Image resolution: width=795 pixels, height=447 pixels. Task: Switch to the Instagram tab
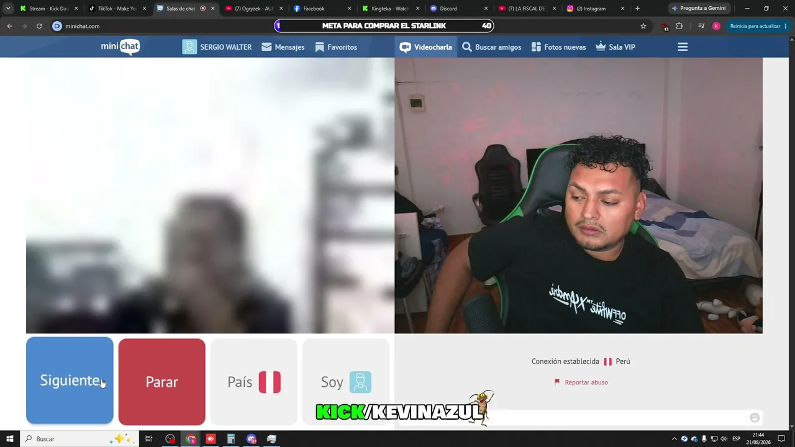pyautogui.click(x=596, y=9)
